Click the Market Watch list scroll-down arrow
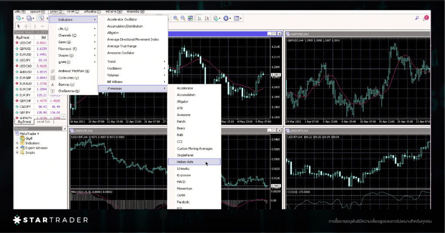This screenshot has height=233, width=445. pyautogui.click(x=63, y=116)
